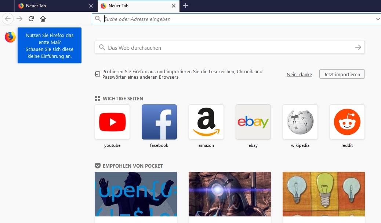Click the Wichtige Seiten section header
This screenshot has width=381, height=223.
123,99
